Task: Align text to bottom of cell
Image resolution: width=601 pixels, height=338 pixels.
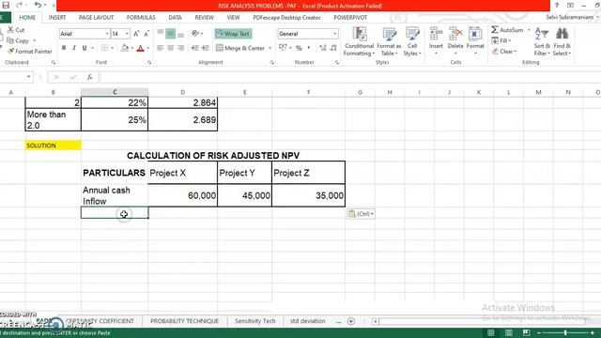Action: coord(180,34)
